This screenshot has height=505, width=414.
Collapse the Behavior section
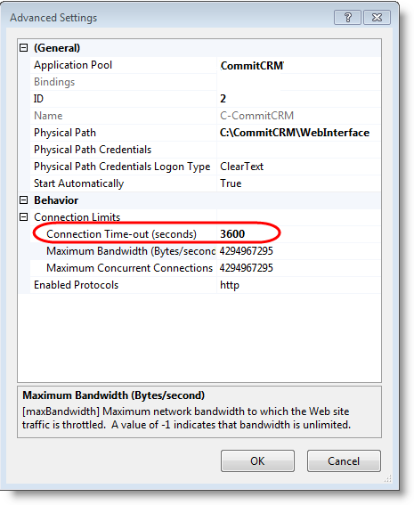tap(23, 200)
